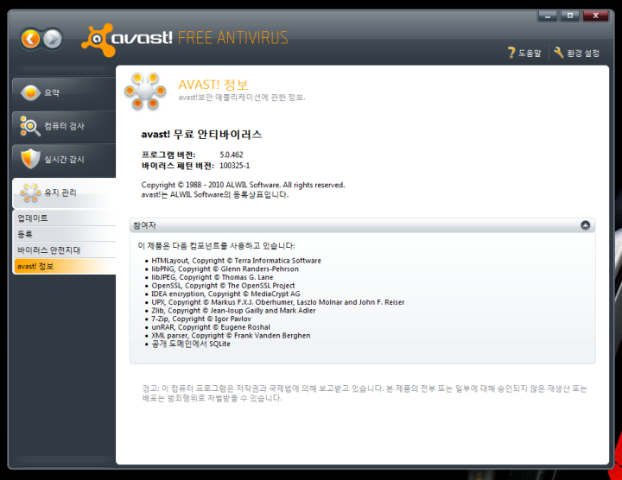This screenshot has height=480, width=622.
Task: Click the XML parser copyright line
Action: (x=231, y=335)
